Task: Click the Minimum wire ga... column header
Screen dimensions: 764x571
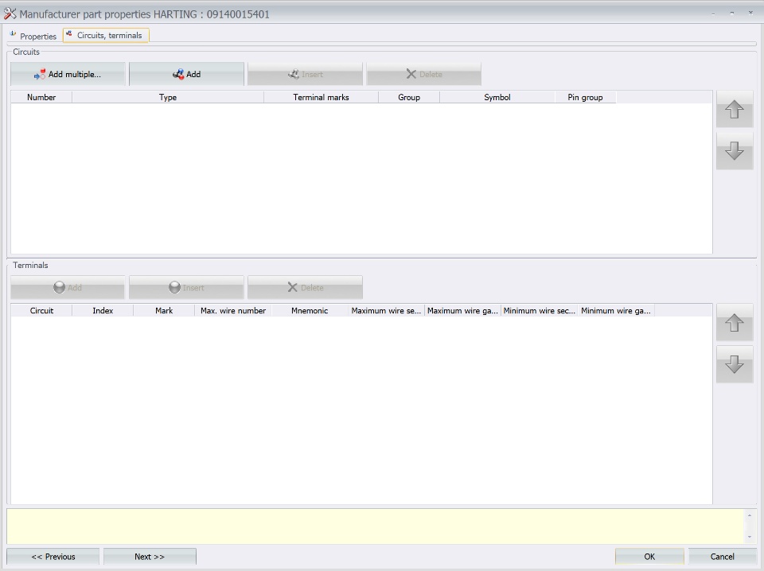Action: coord(615,310)
